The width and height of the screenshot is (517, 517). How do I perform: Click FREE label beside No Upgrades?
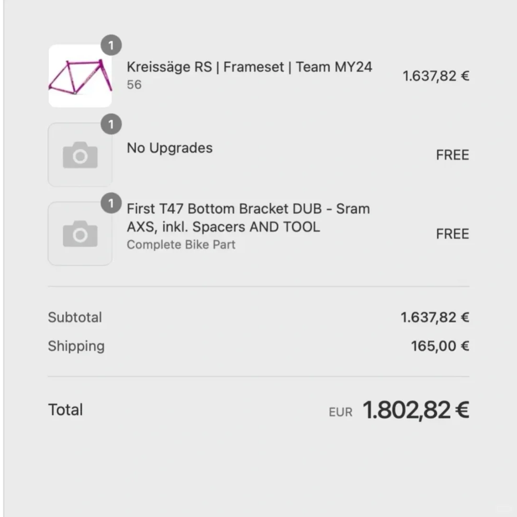tap(452, 155)
